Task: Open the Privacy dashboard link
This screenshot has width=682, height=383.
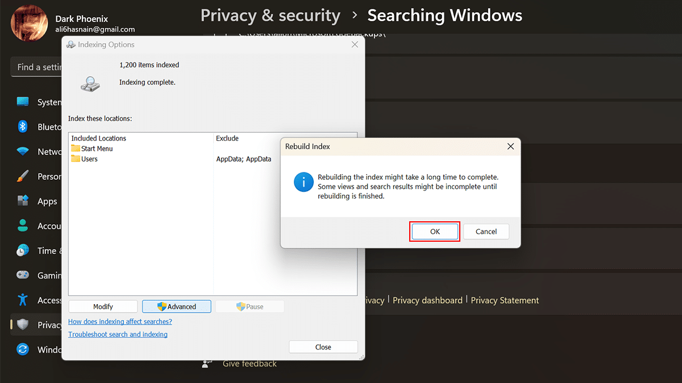Action: (427, 300)
